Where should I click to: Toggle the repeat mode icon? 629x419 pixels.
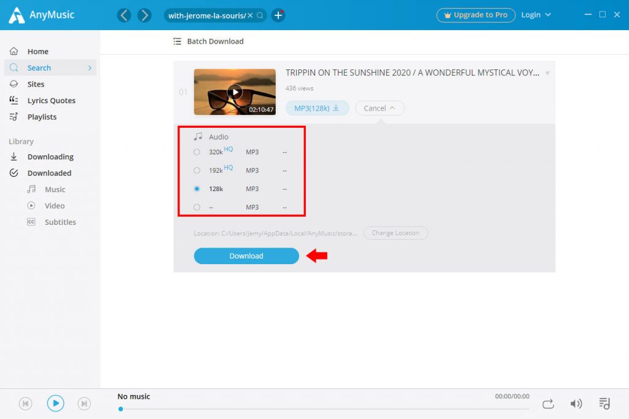coord(548,404)
